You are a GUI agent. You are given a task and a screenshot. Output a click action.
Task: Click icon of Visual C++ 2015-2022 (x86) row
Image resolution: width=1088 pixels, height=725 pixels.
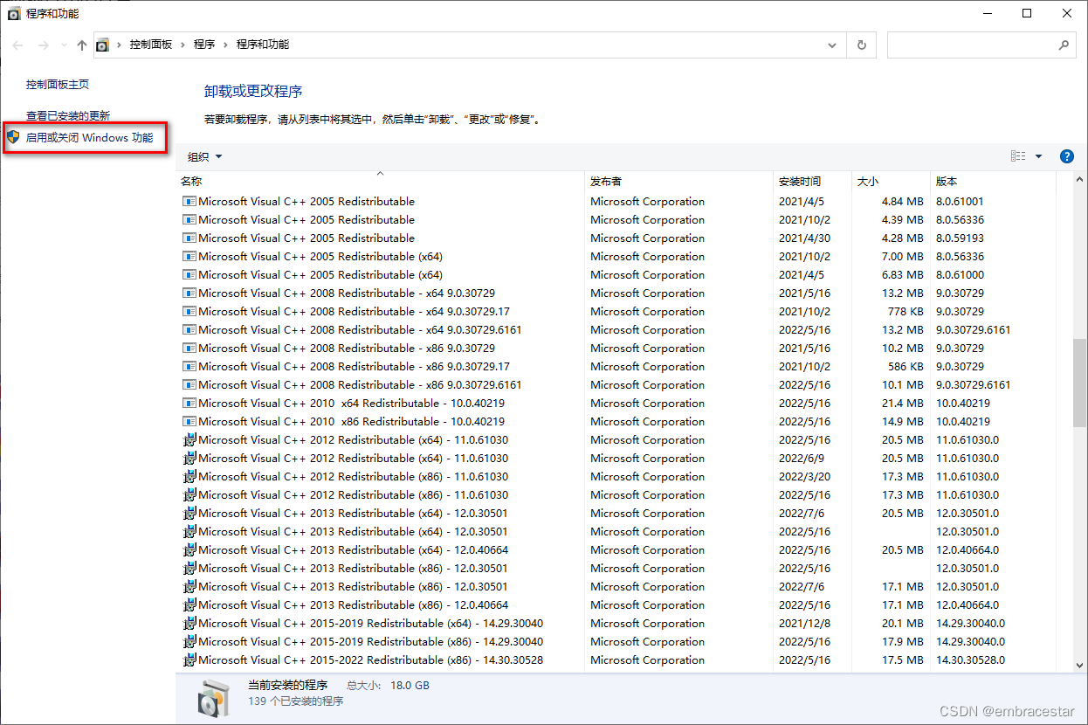coord(189,659)
